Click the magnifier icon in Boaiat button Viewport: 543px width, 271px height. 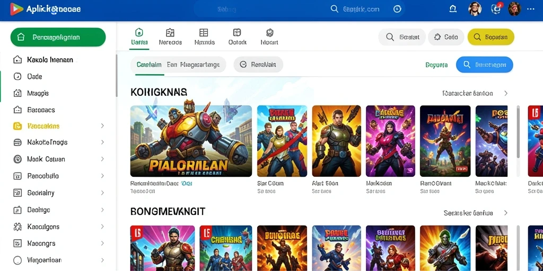tap(390, 37)
